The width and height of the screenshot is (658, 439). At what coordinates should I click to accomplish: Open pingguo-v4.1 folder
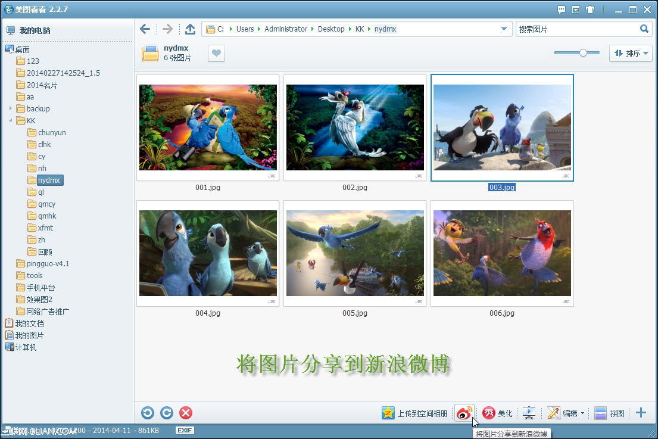pos(43,263)
